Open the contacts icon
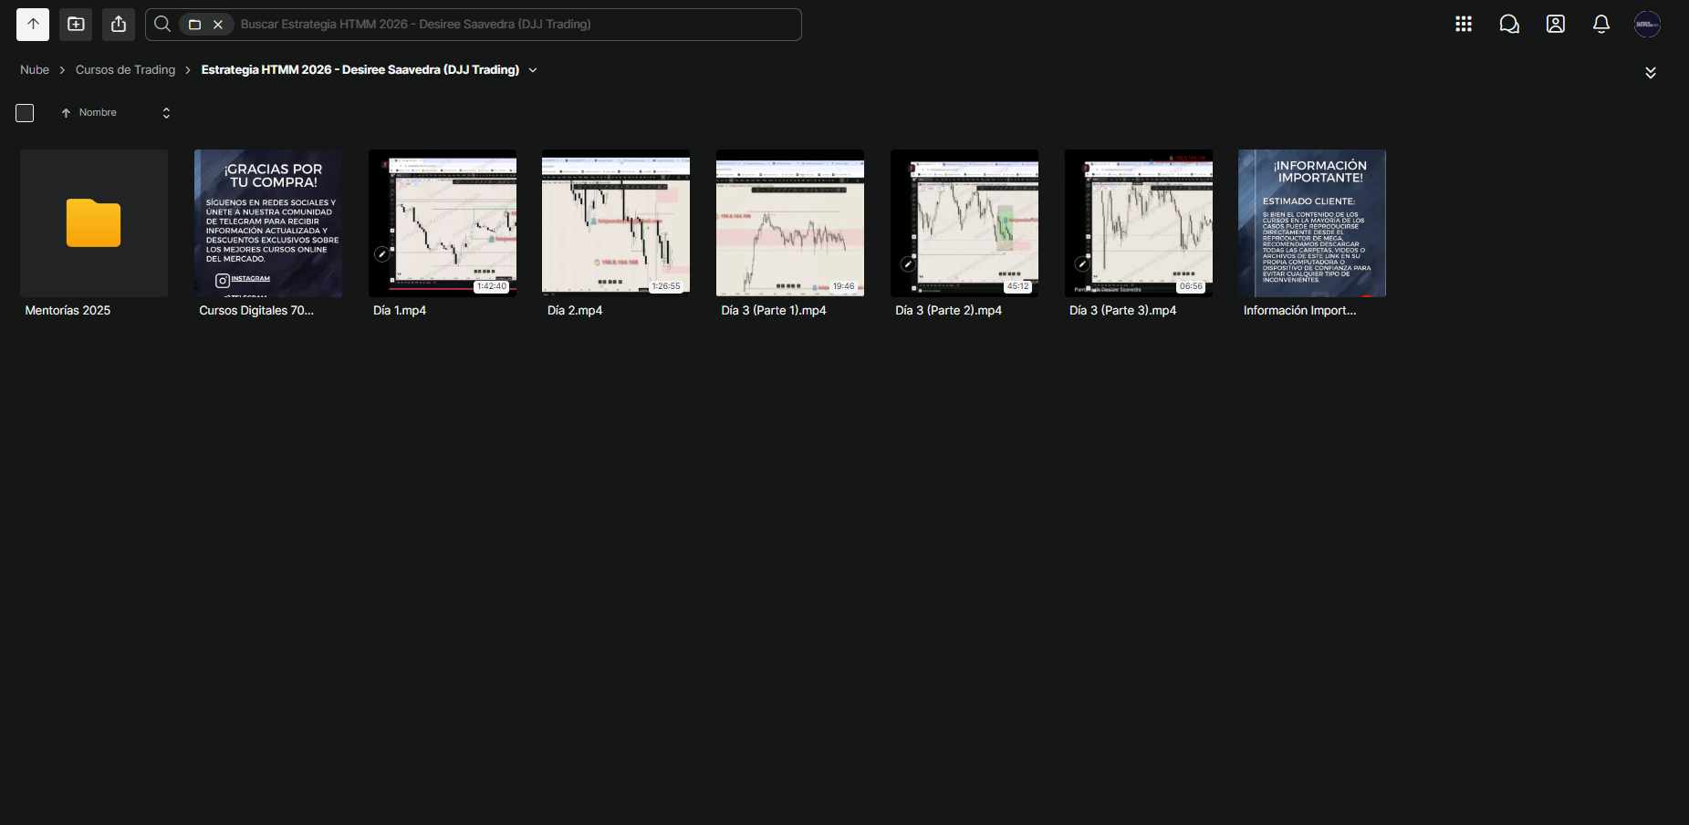The image size is (1689, 825). click(x=1556, y=25)
